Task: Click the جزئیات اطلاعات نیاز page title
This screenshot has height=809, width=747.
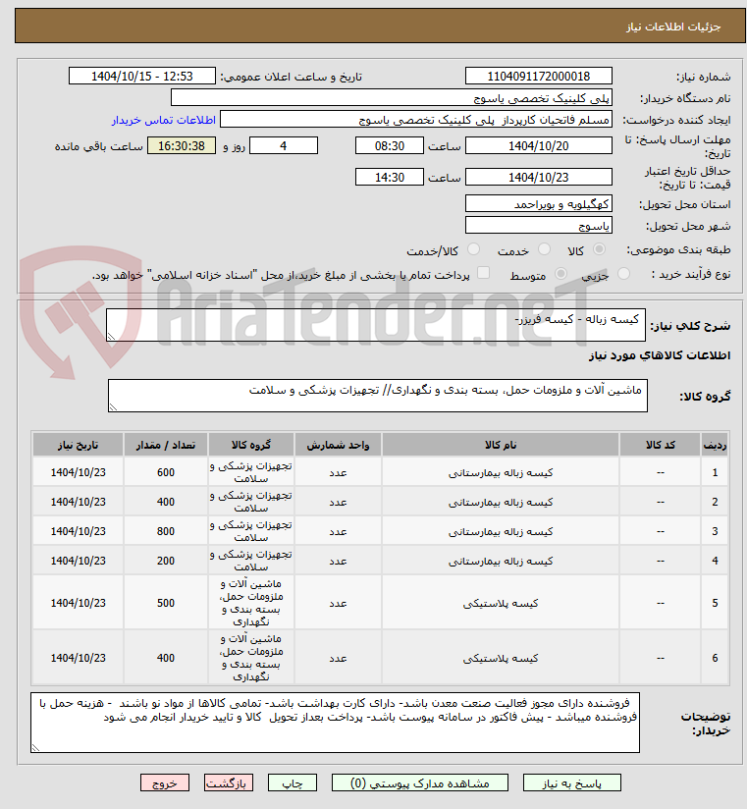Action: pos(673,27)
